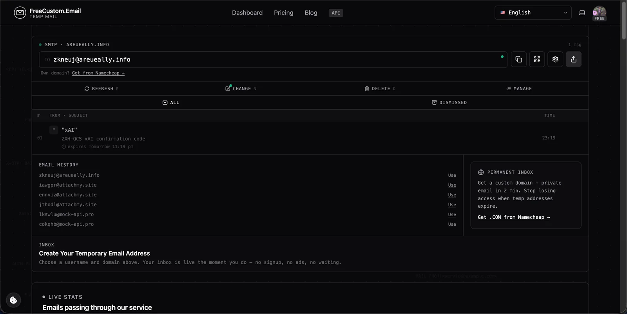
Task: Click the page vertical scrollbar
Action: point(624,20)
